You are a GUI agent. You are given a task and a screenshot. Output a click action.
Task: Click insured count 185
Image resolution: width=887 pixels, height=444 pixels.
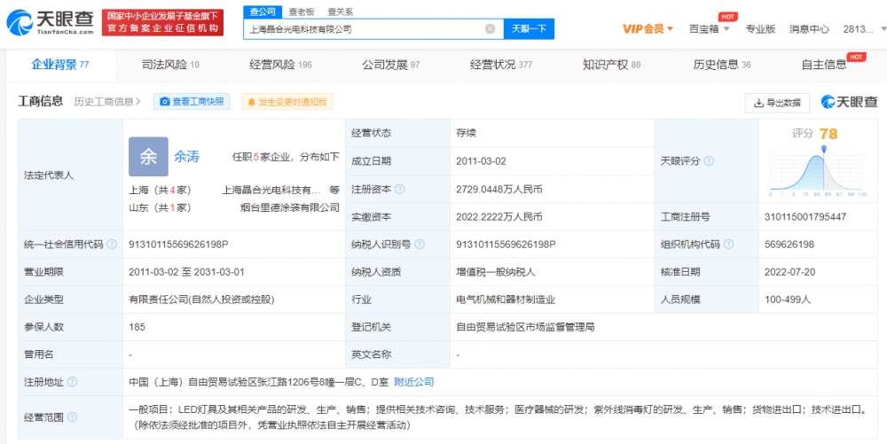point(137,327)
